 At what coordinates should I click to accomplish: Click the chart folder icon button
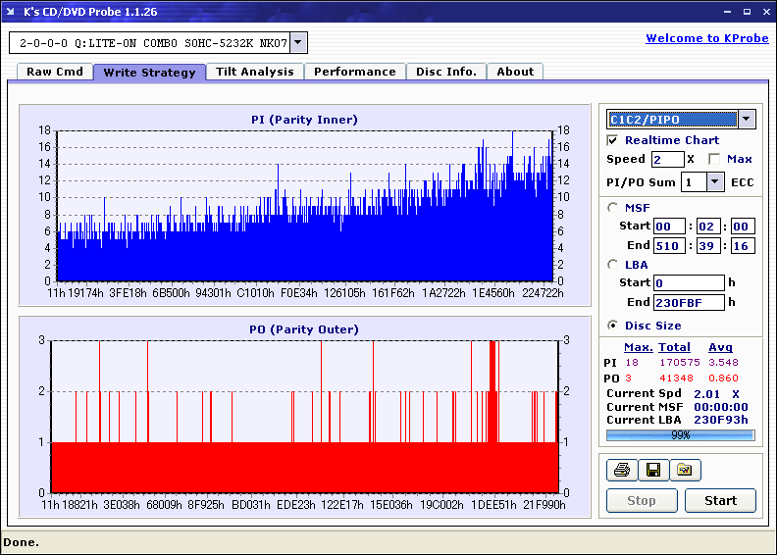click(685, 471)
